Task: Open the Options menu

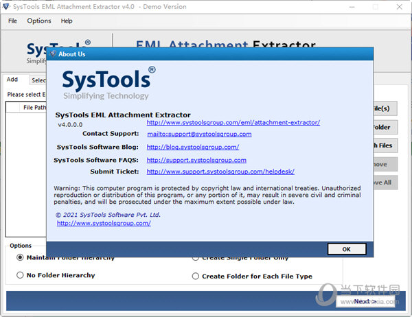Action: [39, 21]
